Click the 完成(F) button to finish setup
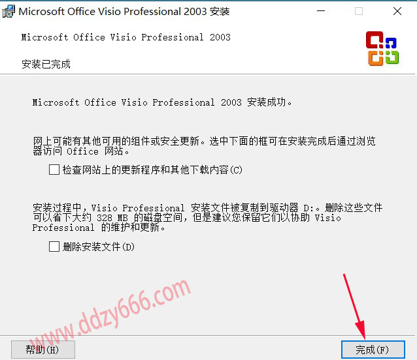 pos(373,350)
